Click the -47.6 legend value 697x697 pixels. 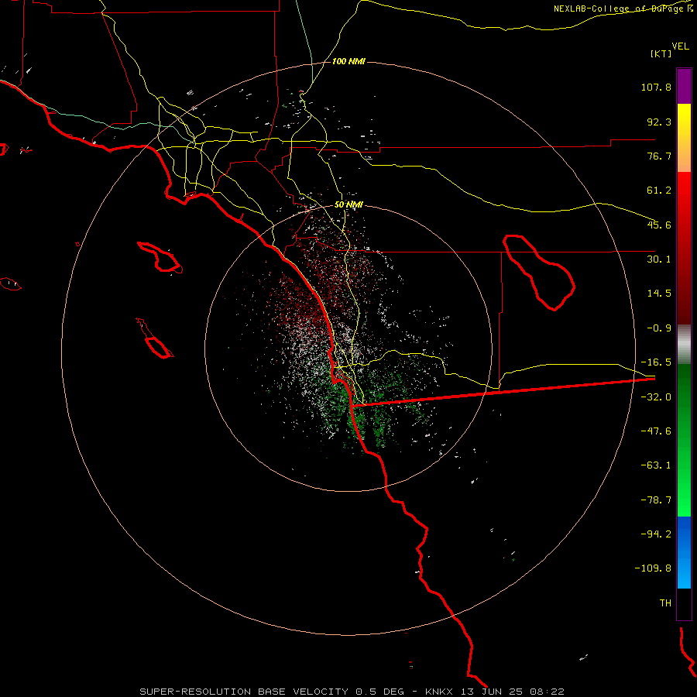tap(656, 431)
